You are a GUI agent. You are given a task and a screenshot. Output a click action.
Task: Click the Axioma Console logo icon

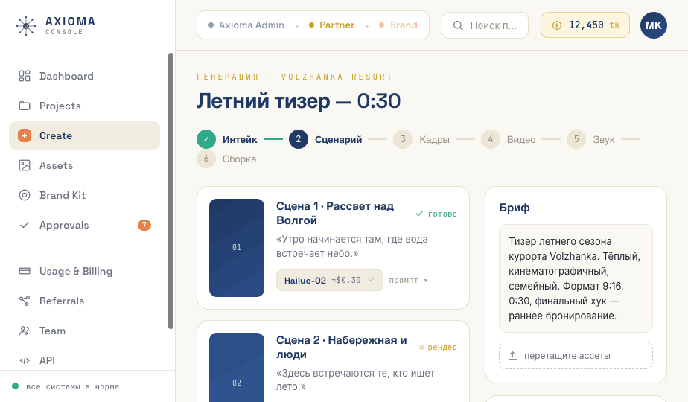point(26,26)
